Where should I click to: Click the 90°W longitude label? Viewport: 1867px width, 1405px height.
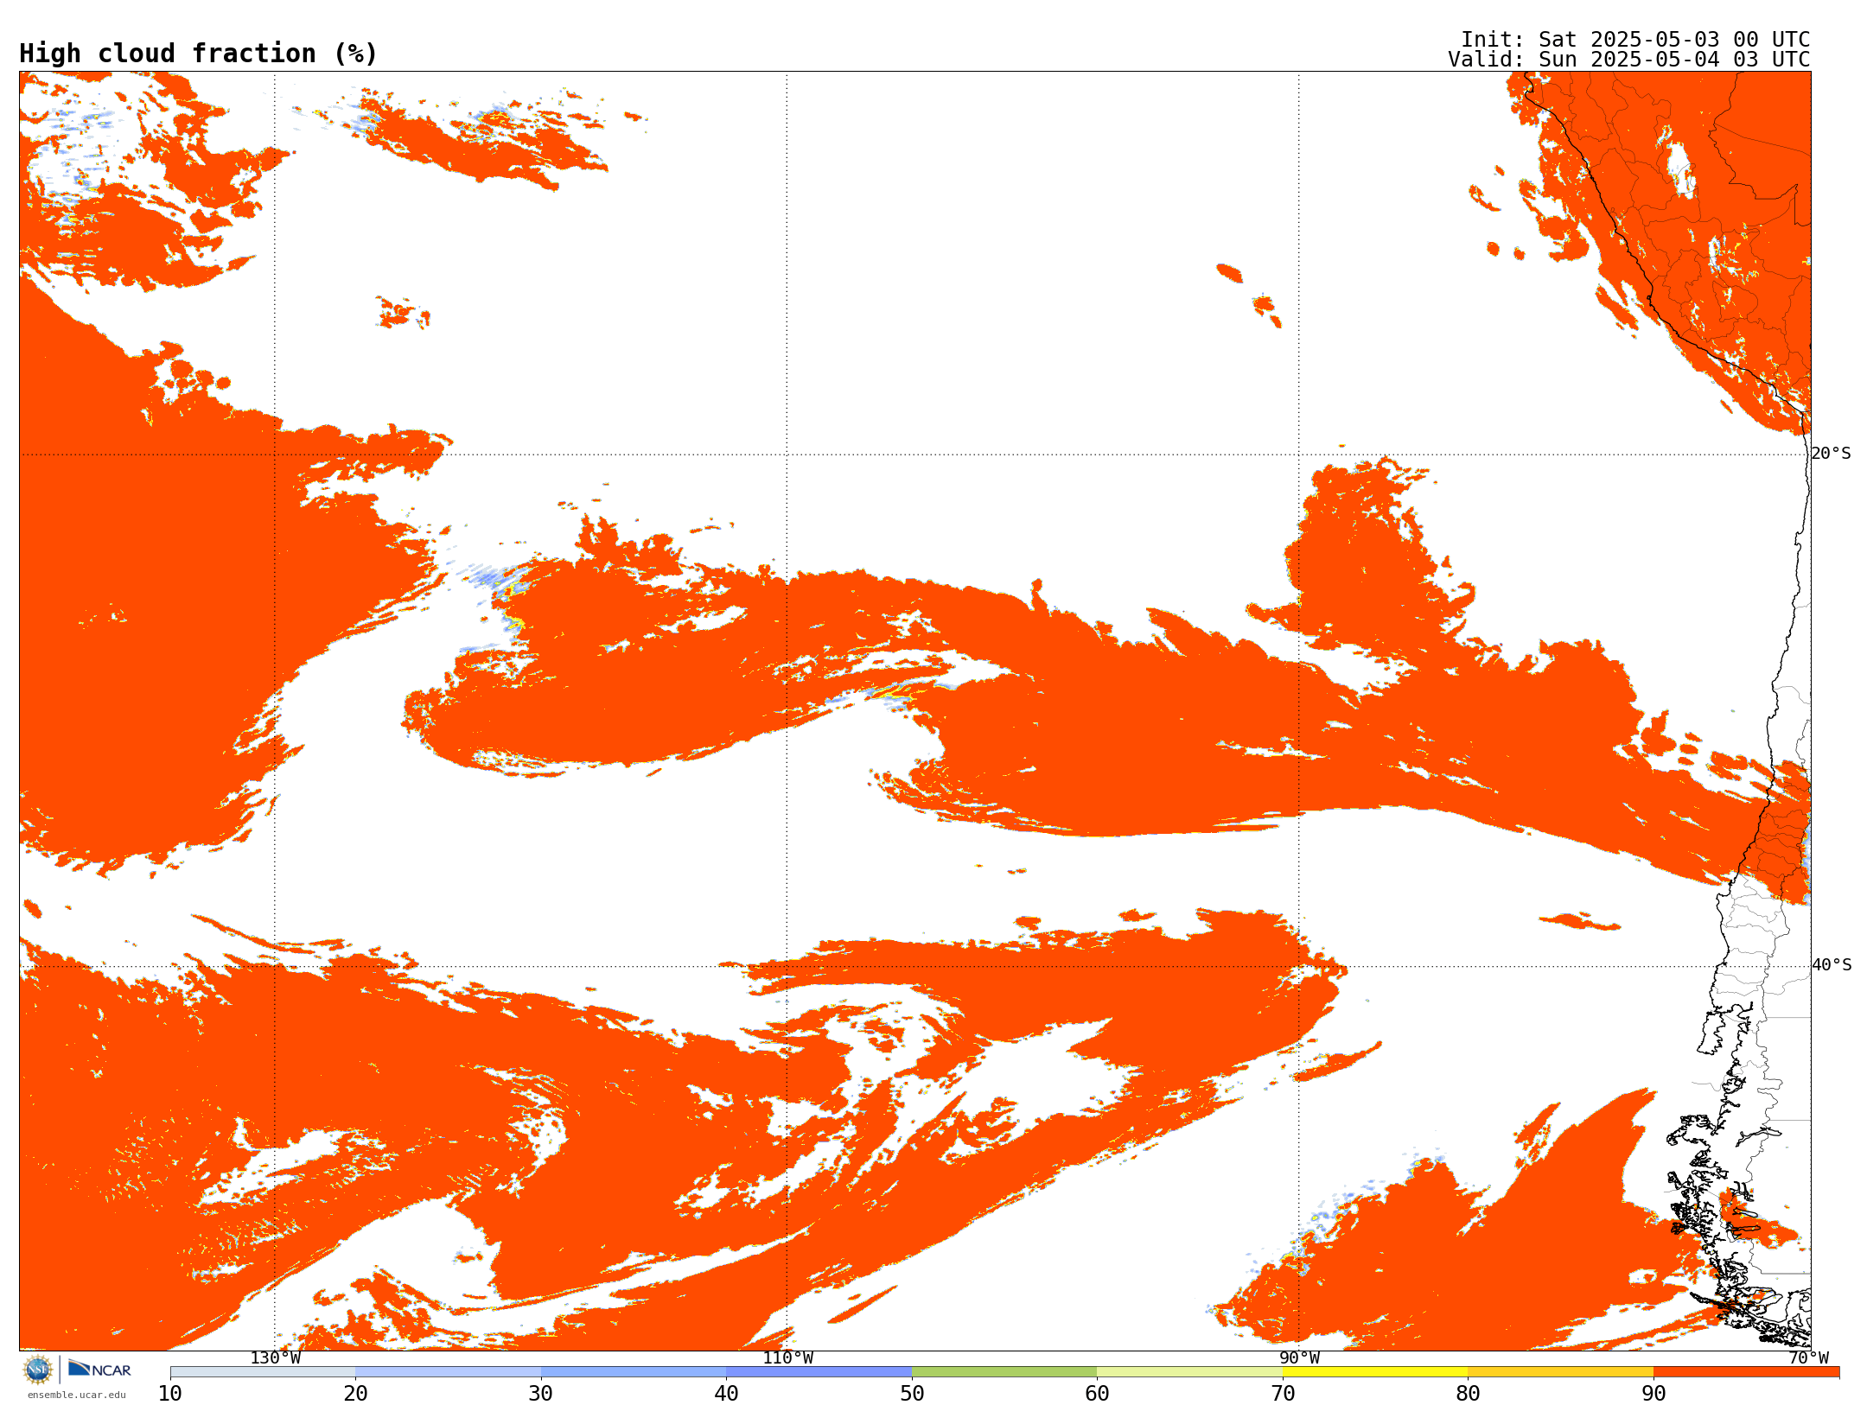pos(1299,1358)
